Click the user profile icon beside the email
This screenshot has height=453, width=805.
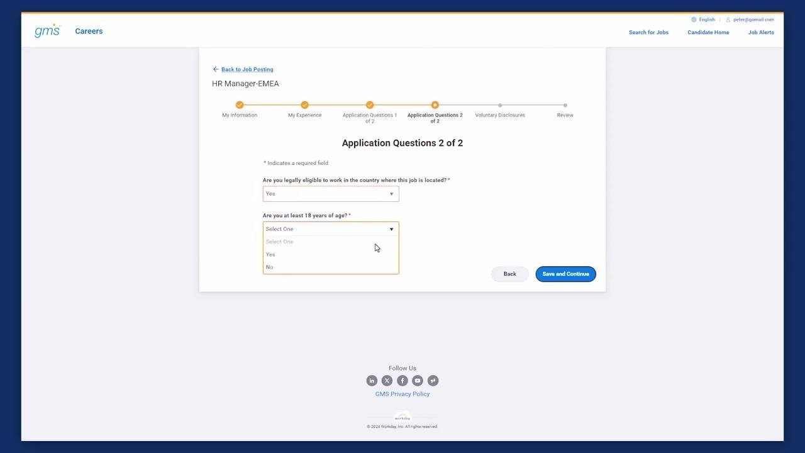click(x=728, y=20)
